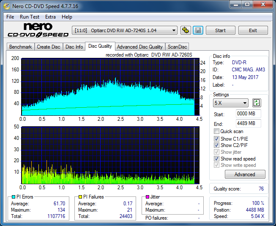Click the refresh speed settings icon
276x226 pixels.
257,103
